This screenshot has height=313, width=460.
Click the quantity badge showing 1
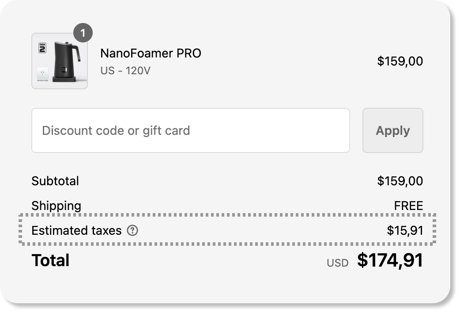tap(83, 33)
